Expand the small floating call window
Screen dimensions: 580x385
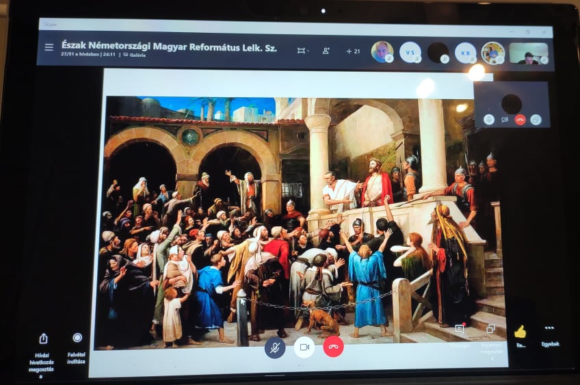536,120
